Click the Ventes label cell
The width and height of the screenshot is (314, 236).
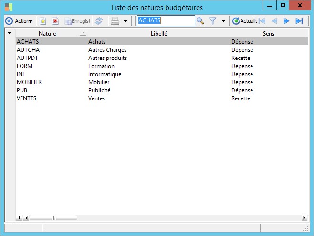click(x=96, y=98)
